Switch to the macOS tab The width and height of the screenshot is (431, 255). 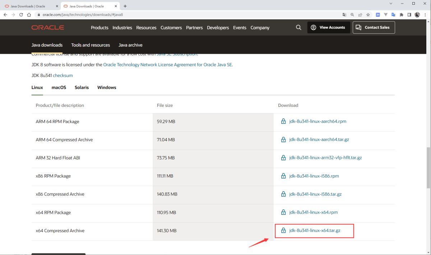(x=59, y=88)
